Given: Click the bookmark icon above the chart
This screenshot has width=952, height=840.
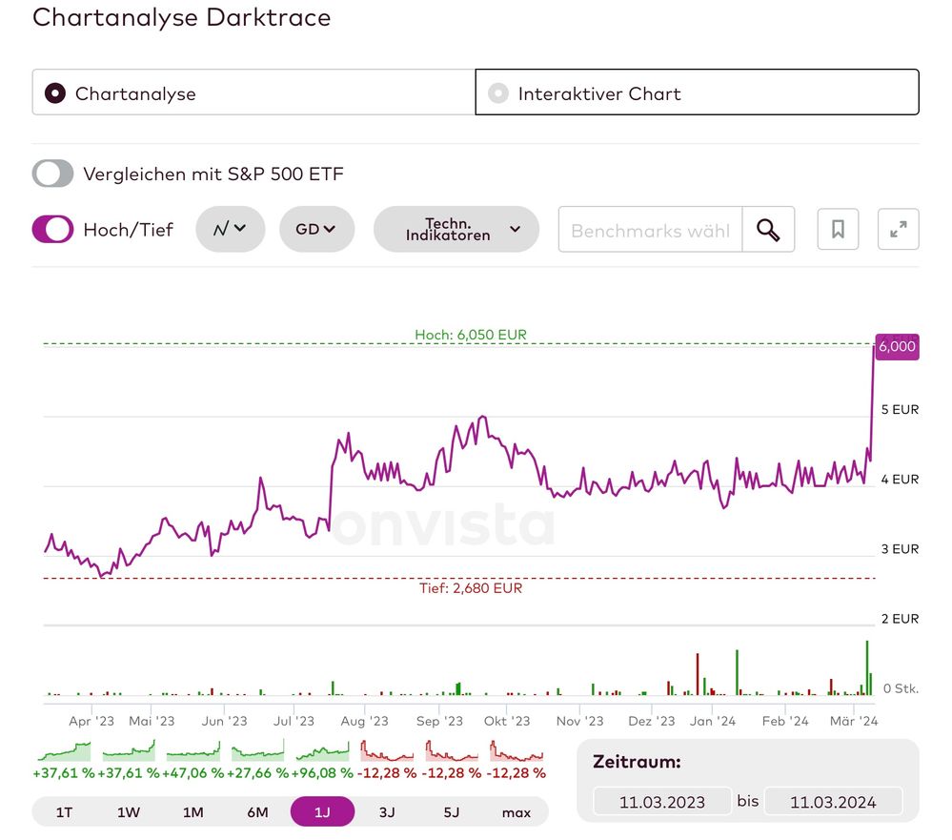Looking at the screenshot, I should 838,230.
